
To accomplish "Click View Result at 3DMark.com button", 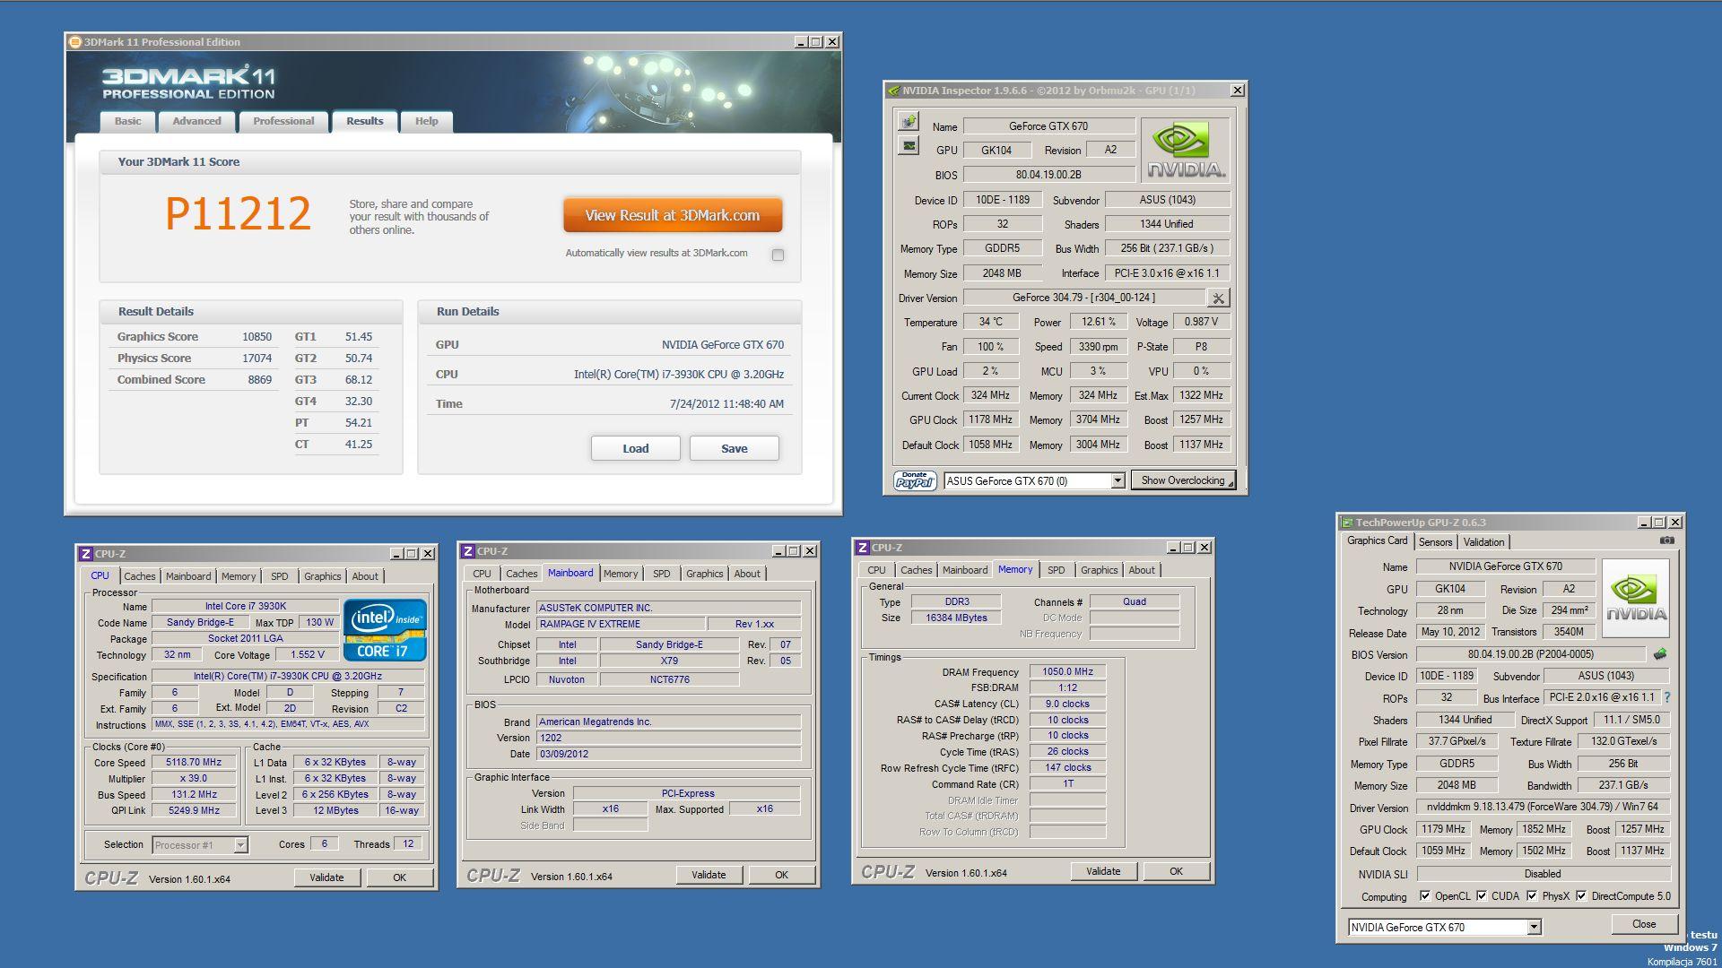I will point(673,215).
